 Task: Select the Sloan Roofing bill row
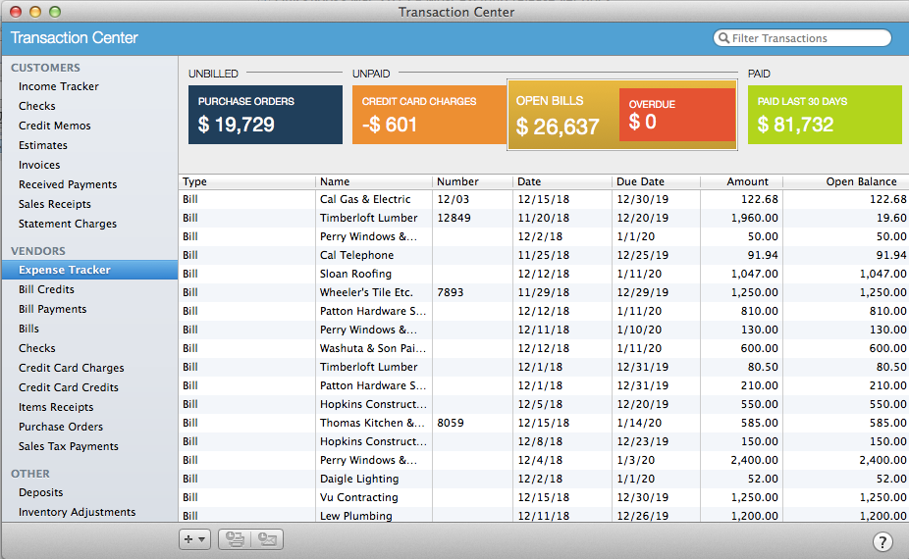coord(355,274)
